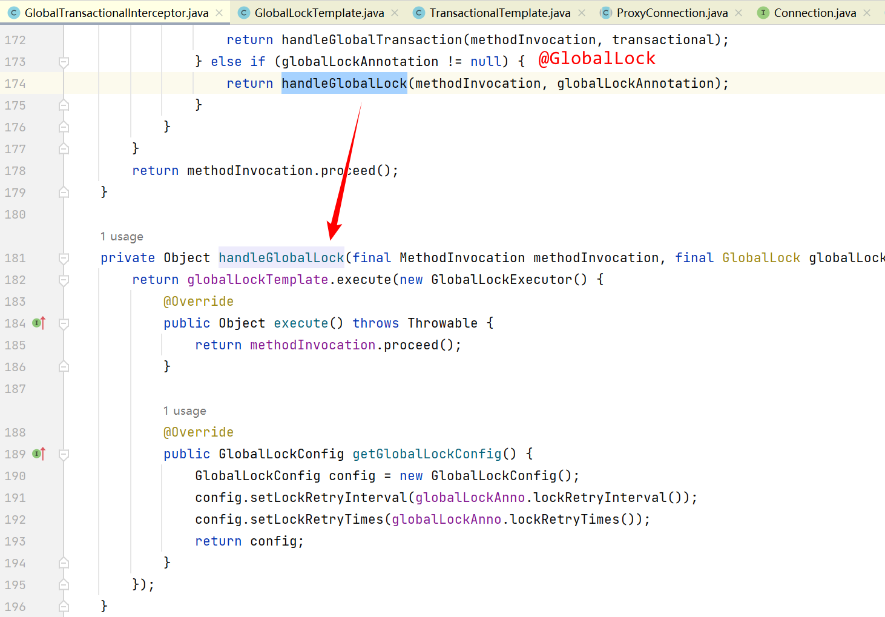The width and height of the screenshot is (885, 617).
Task: Fold the getGlobalLockConfig method at line 189
Action: [x=64, y=455]
